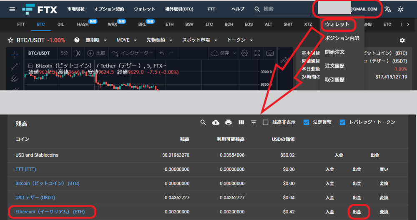This screenshot has height=220, width=417.
Task: Open the language translate icon
Action: 388,9
